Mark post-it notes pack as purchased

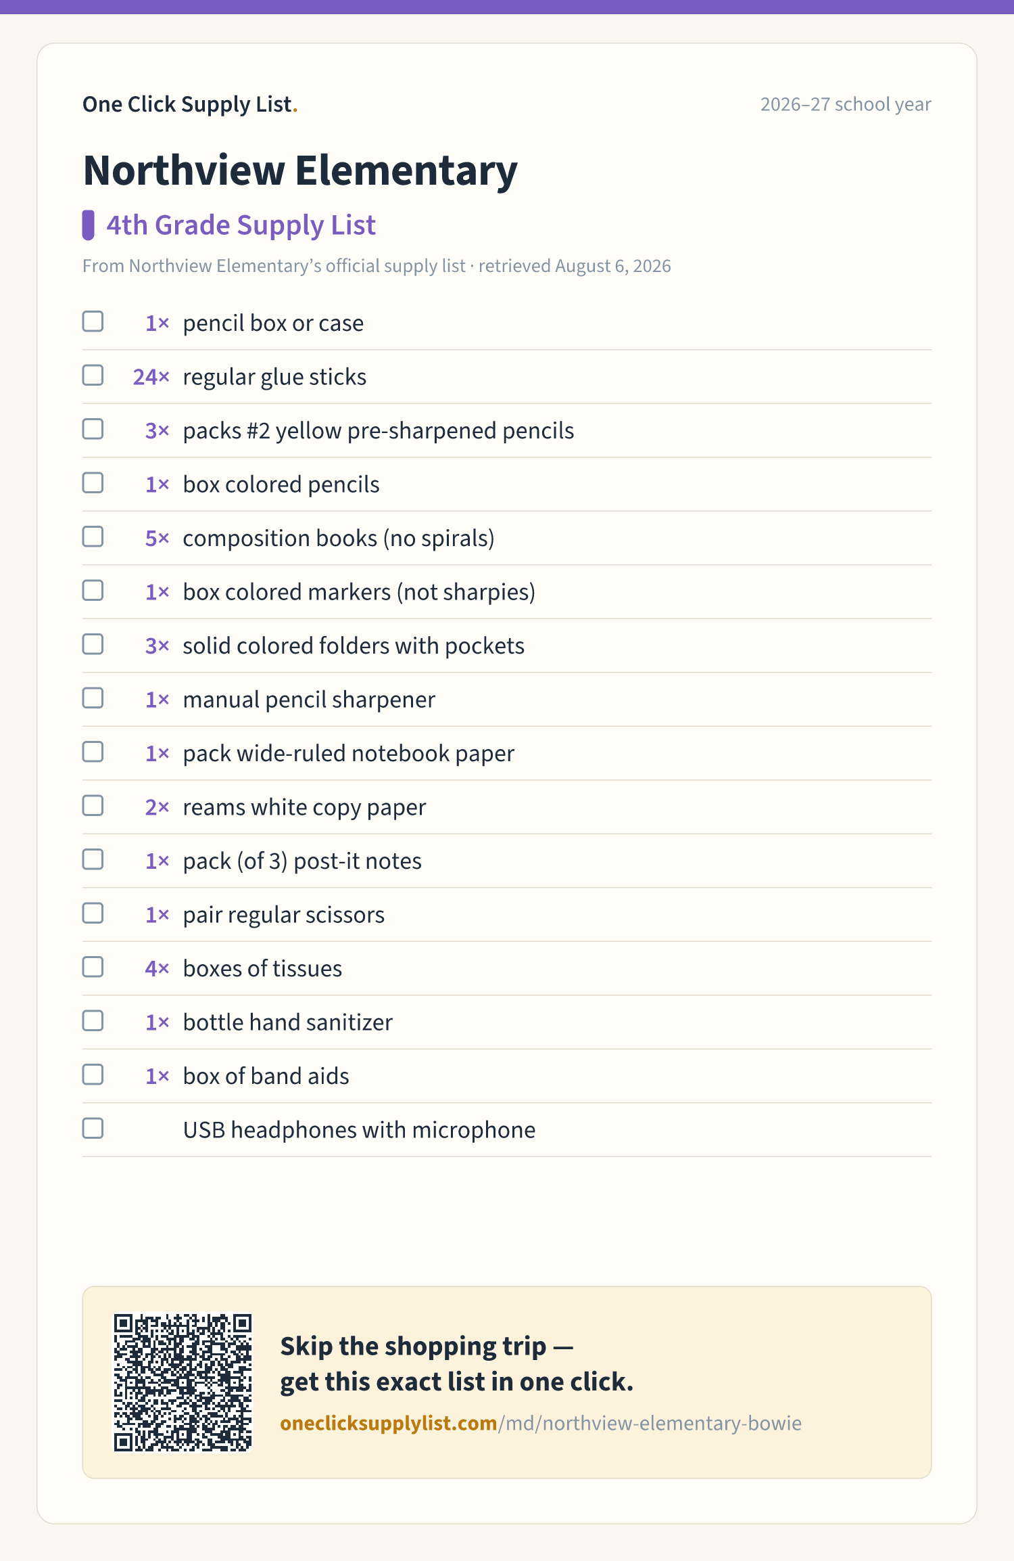pyautogui.click(x=93, y=859)
